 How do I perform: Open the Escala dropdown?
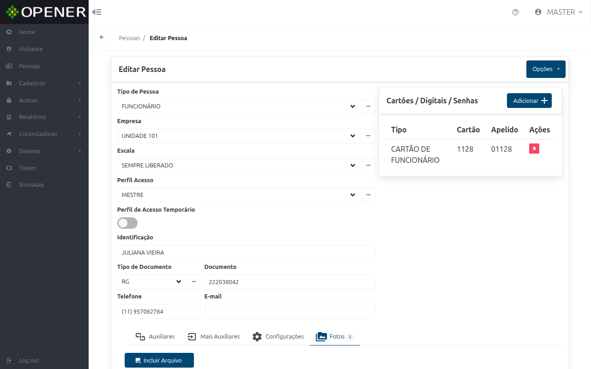(239, 166)
